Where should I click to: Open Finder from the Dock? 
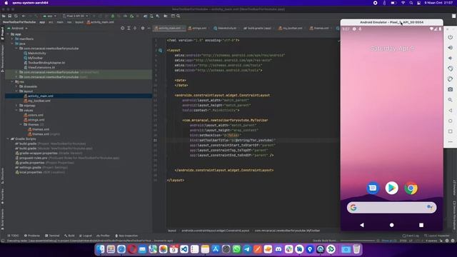[101, 249]
